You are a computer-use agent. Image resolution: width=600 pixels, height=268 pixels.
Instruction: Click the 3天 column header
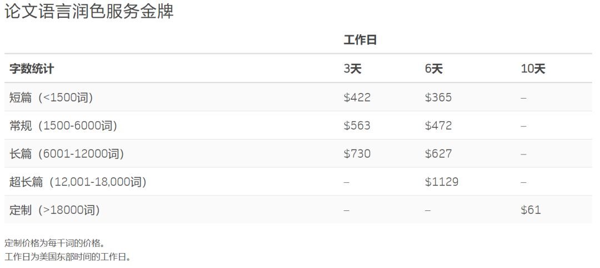[353, 69]
